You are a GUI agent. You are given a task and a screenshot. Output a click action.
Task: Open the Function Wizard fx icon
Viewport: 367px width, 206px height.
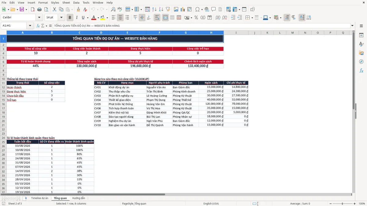tap(38, 26)
